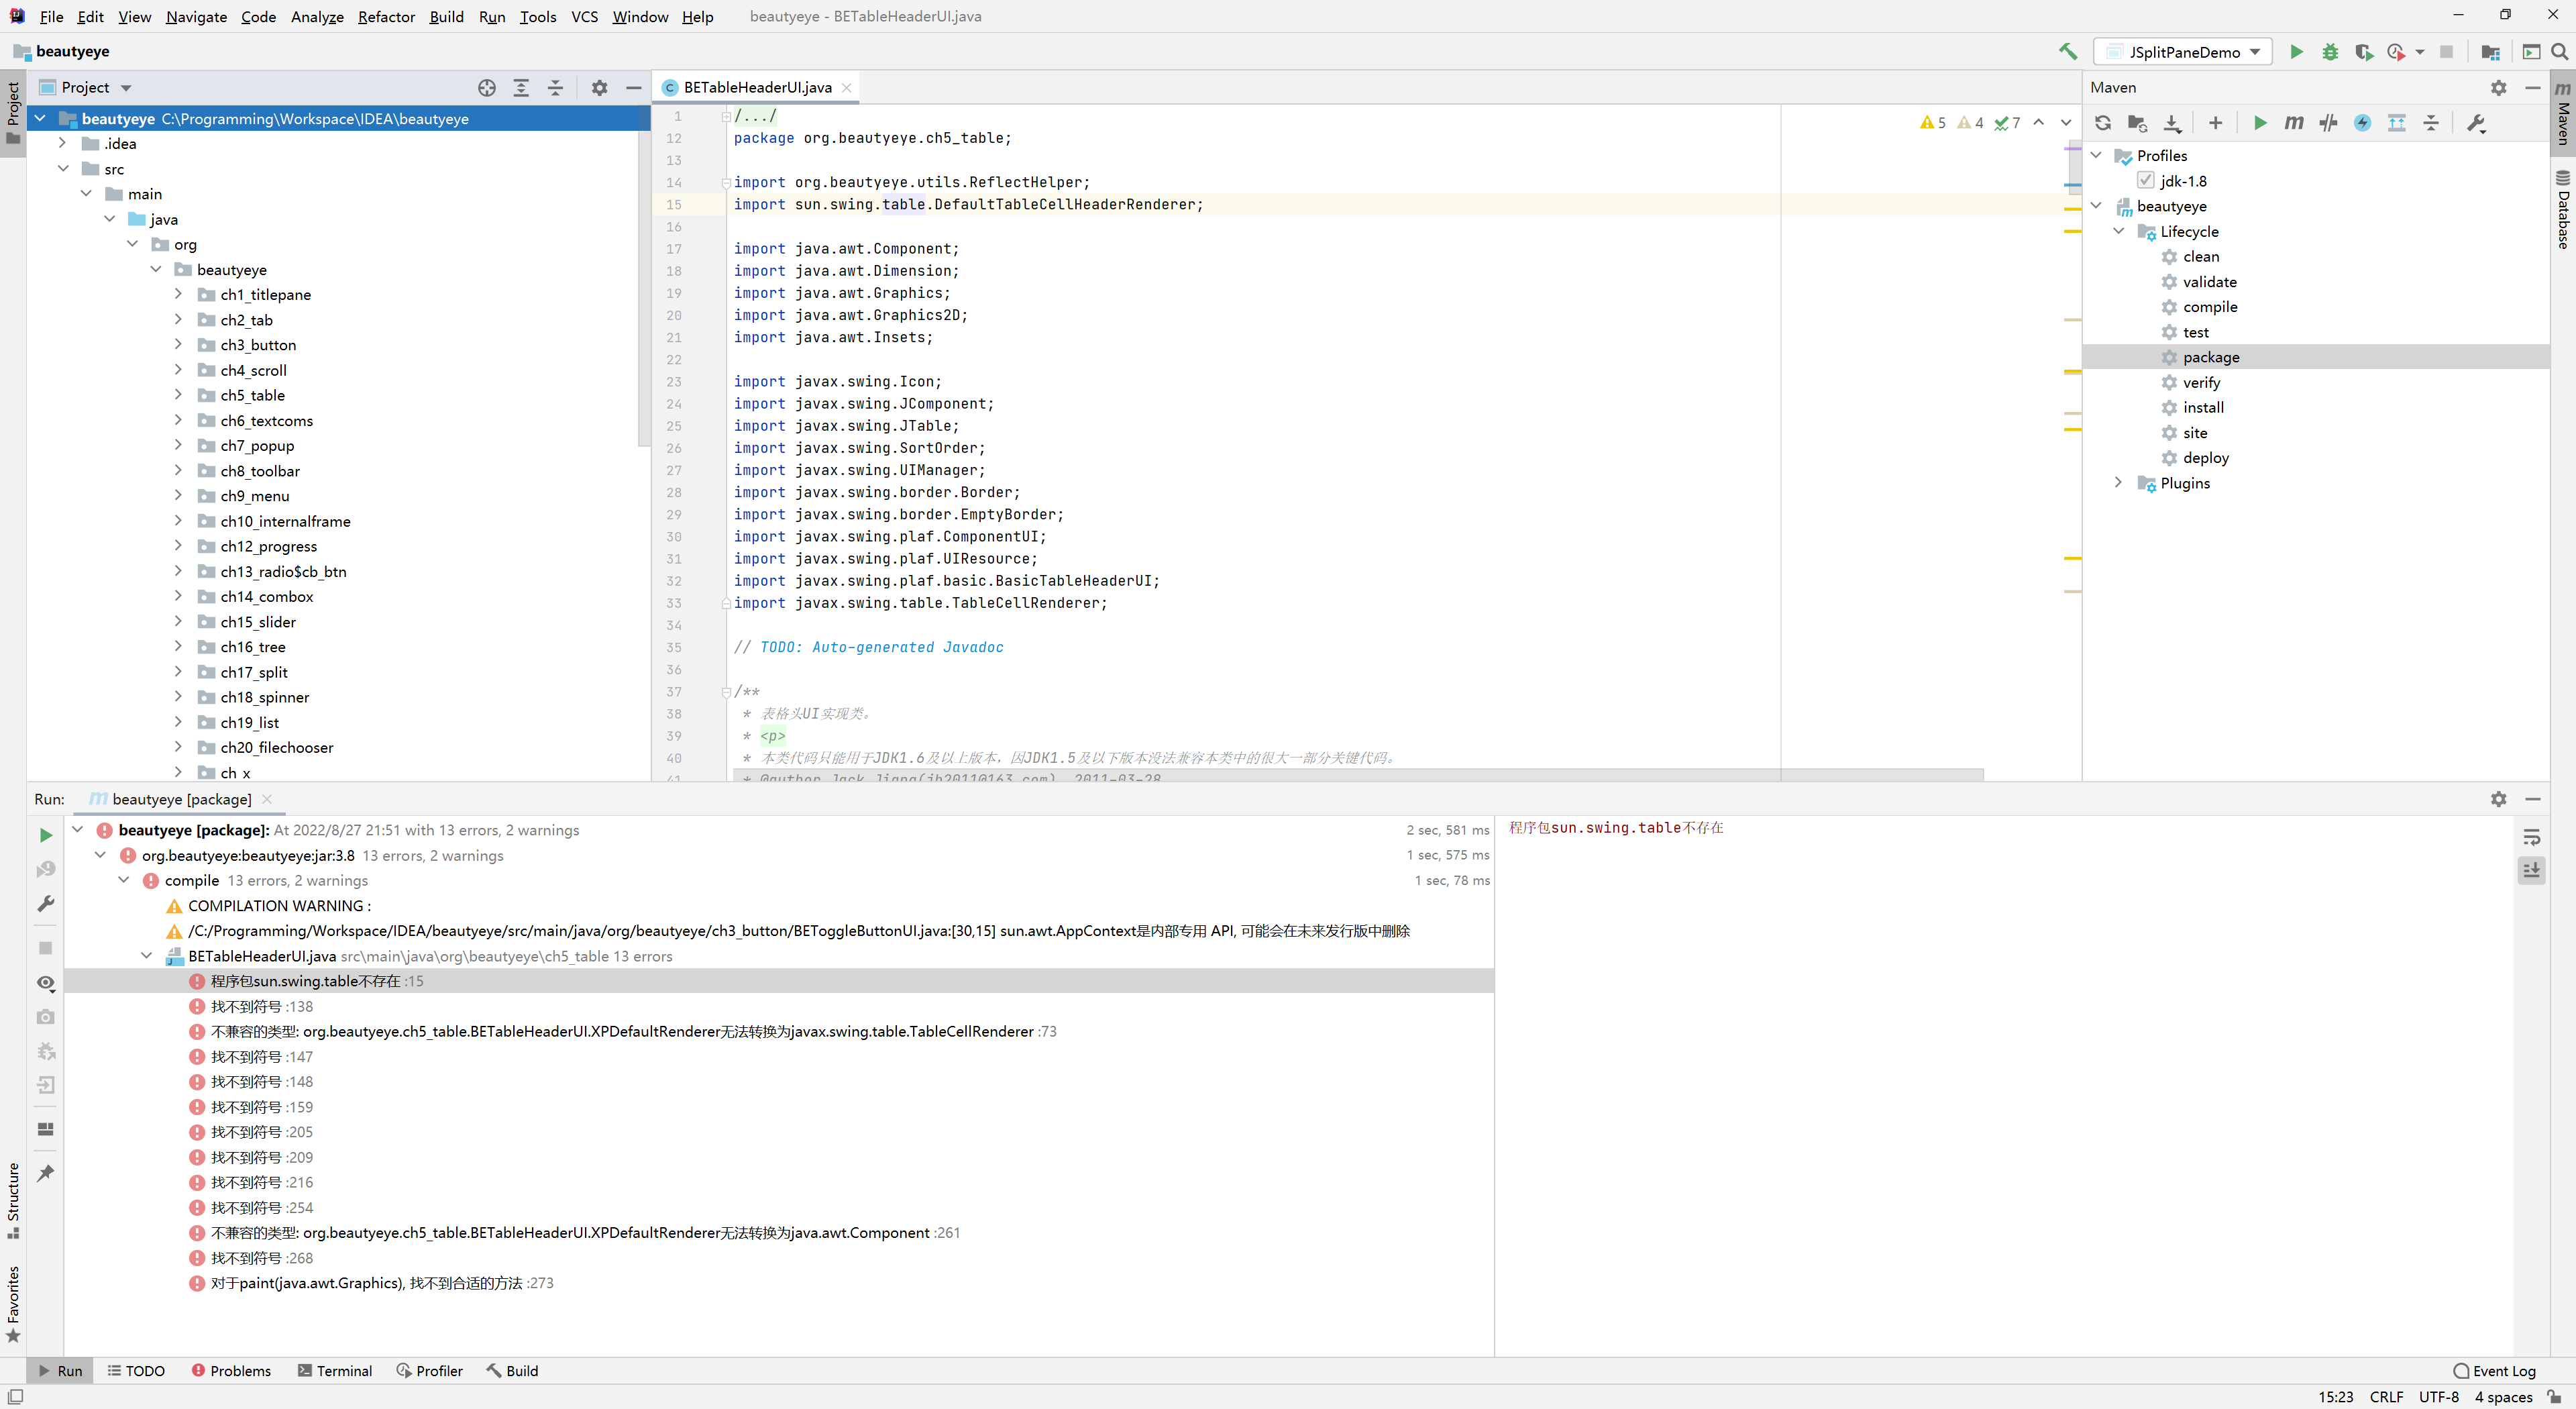Collapse all in Project panel
The width and height of the screenshot is (2576, 1409).
coord(555,88)
